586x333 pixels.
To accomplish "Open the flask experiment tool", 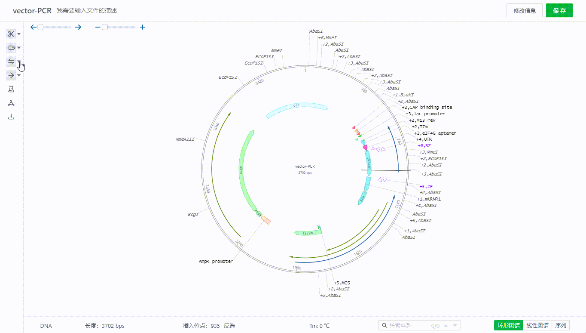I will 11,89.
